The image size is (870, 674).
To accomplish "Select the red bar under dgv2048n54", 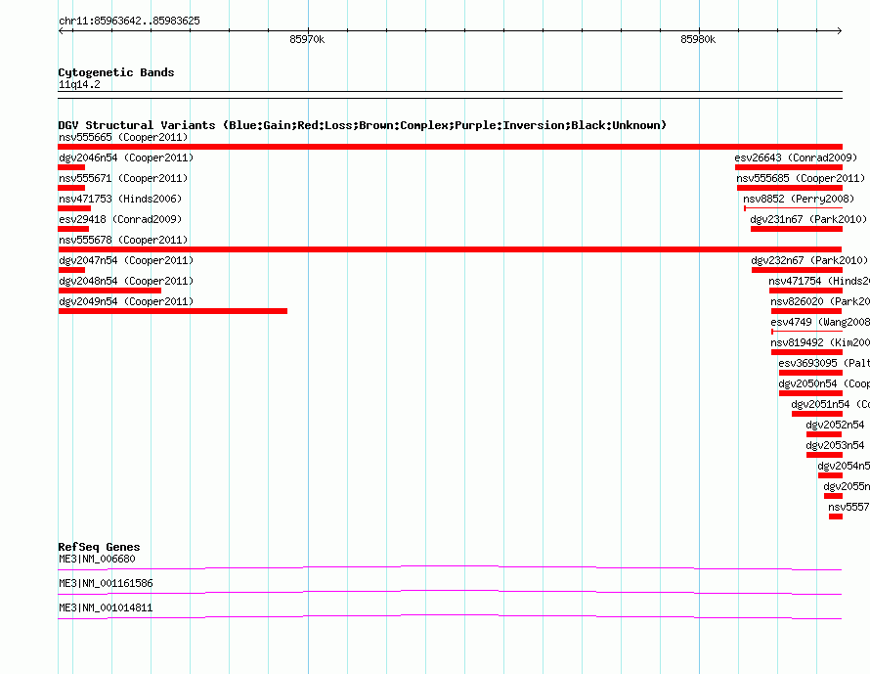I will click(x=109, y=291).
